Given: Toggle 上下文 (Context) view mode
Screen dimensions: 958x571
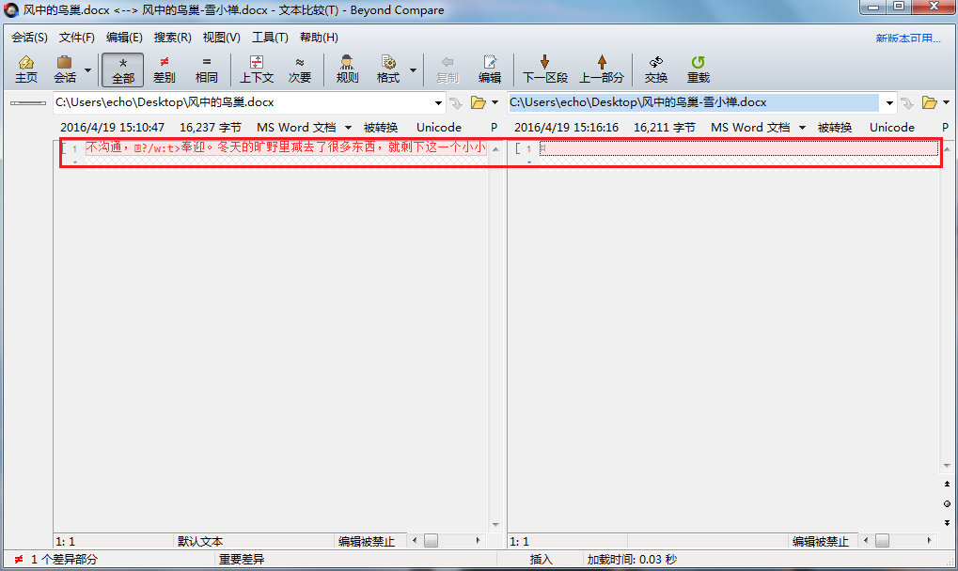Looking at the screenshot, I should click(x=256, y=69).
